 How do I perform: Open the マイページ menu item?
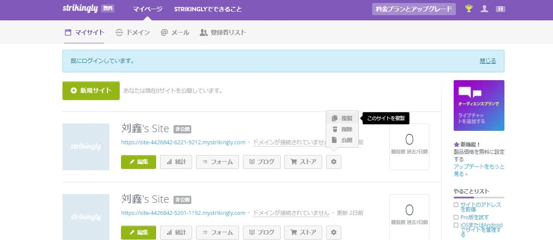(x=147, y=9)
